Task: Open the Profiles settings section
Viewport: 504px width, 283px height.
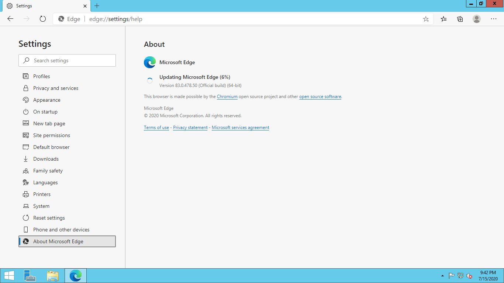Action: coord(67,76)
